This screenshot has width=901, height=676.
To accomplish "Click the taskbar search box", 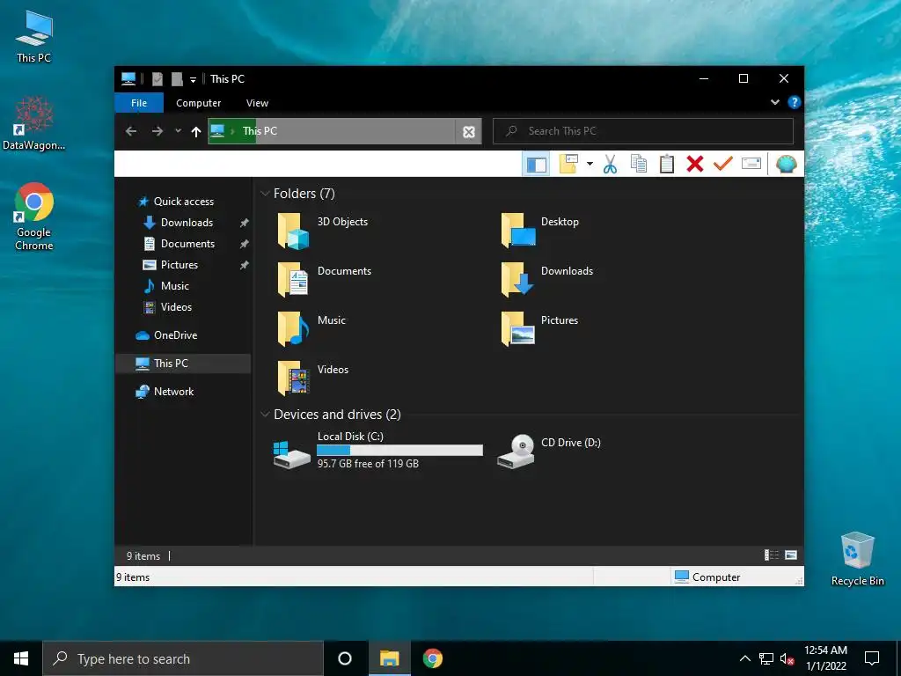I will 183,658.
